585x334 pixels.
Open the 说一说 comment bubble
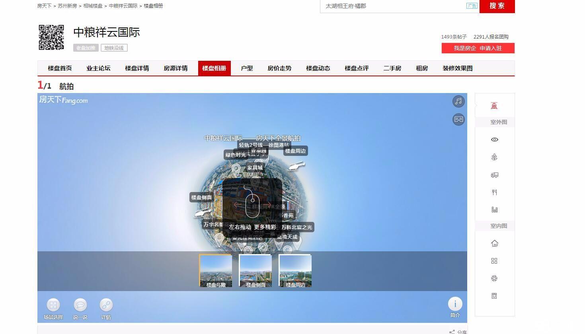[80, 309]
